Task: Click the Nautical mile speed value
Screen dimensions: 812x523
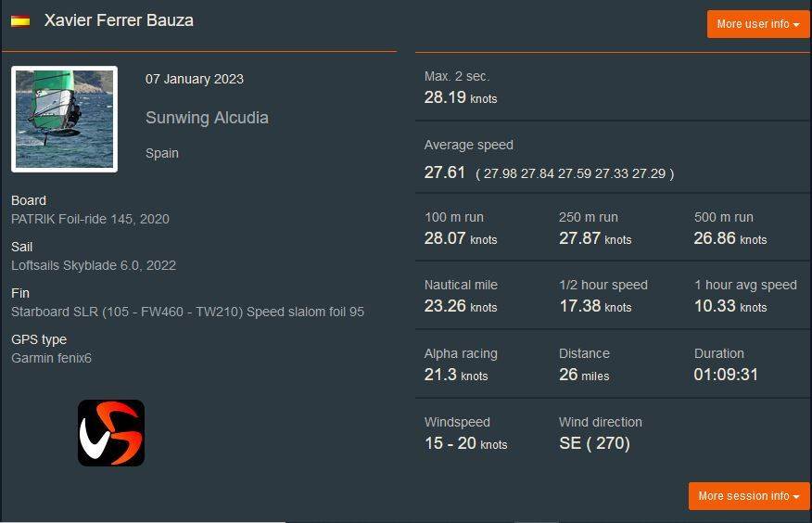Action: tap(460, 306)
